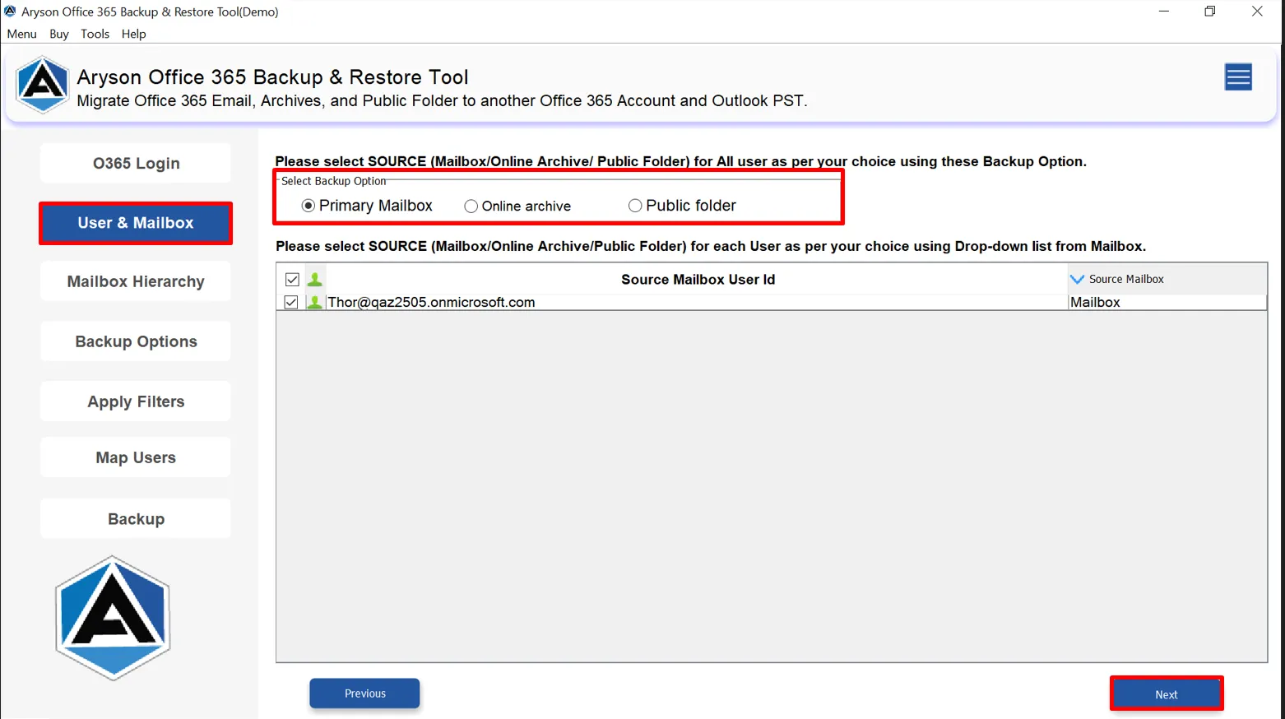This screenshot has height=719, width=1285.
Task: Choose the Online archive backup option
Action: coord(471,206)
